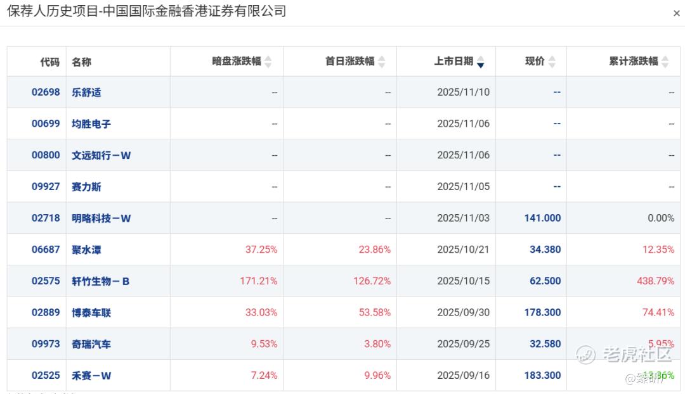685x394 pixels.
Task: Open stock 明略科技-W
Action: click(101, 218)
